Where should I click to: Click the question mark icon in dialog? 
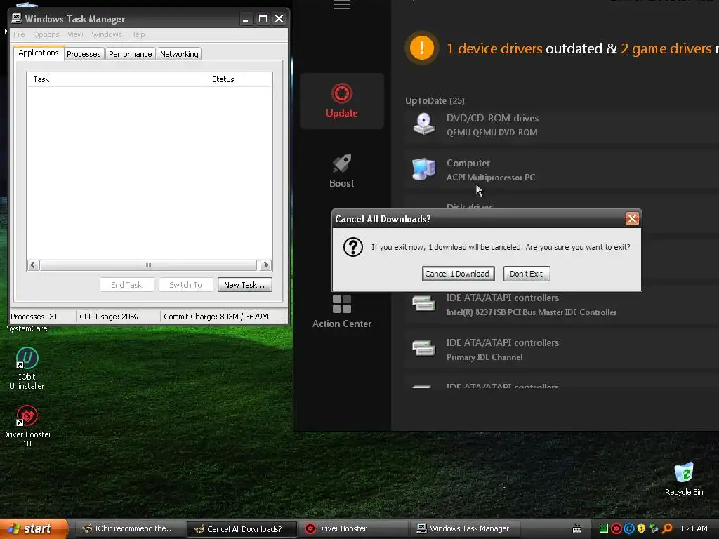pos(353,247)
